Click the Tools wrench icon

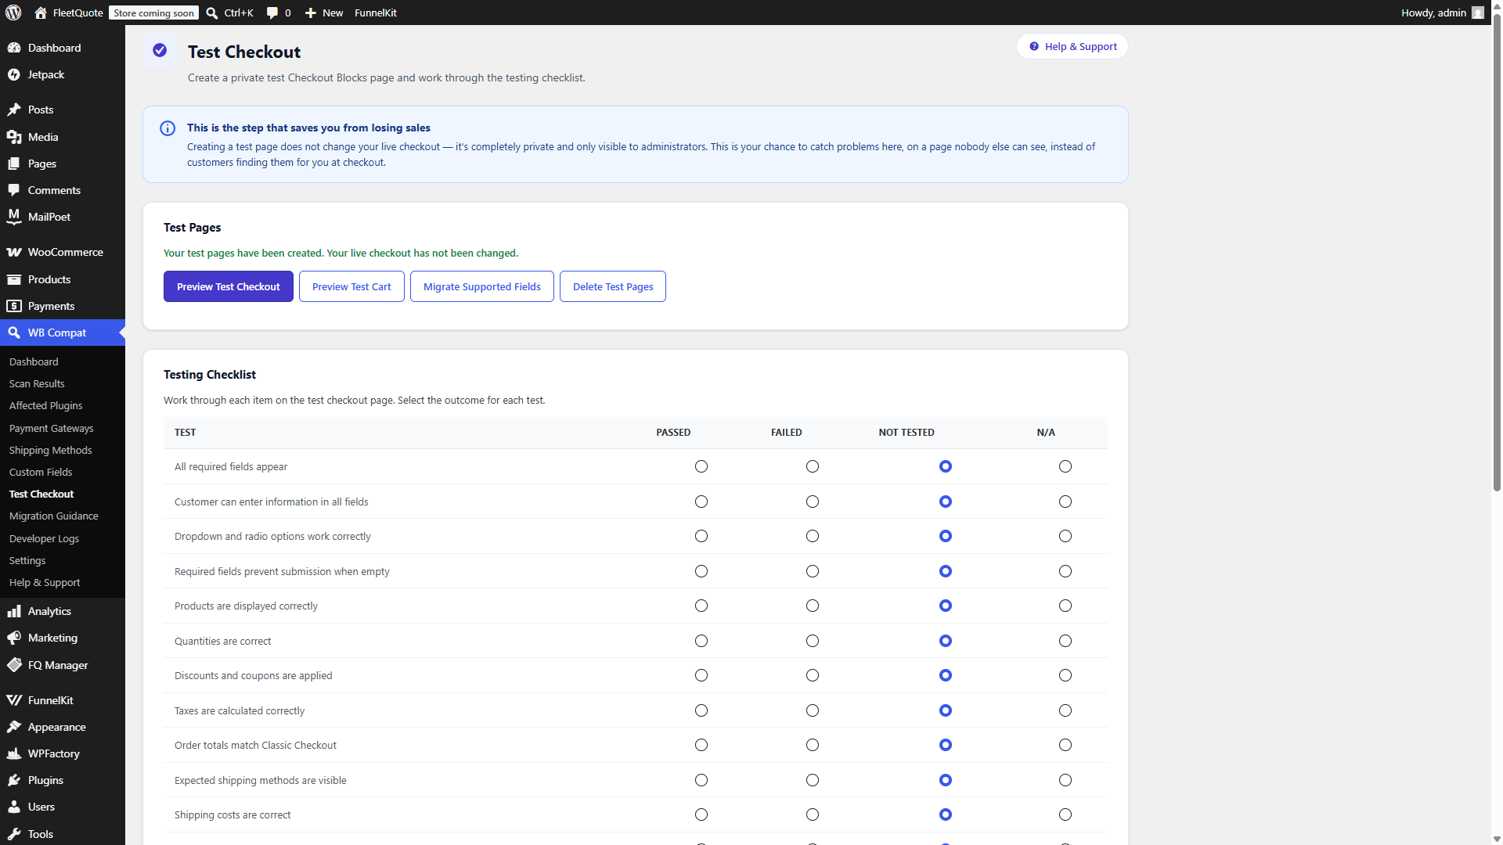tap(14, 834)
